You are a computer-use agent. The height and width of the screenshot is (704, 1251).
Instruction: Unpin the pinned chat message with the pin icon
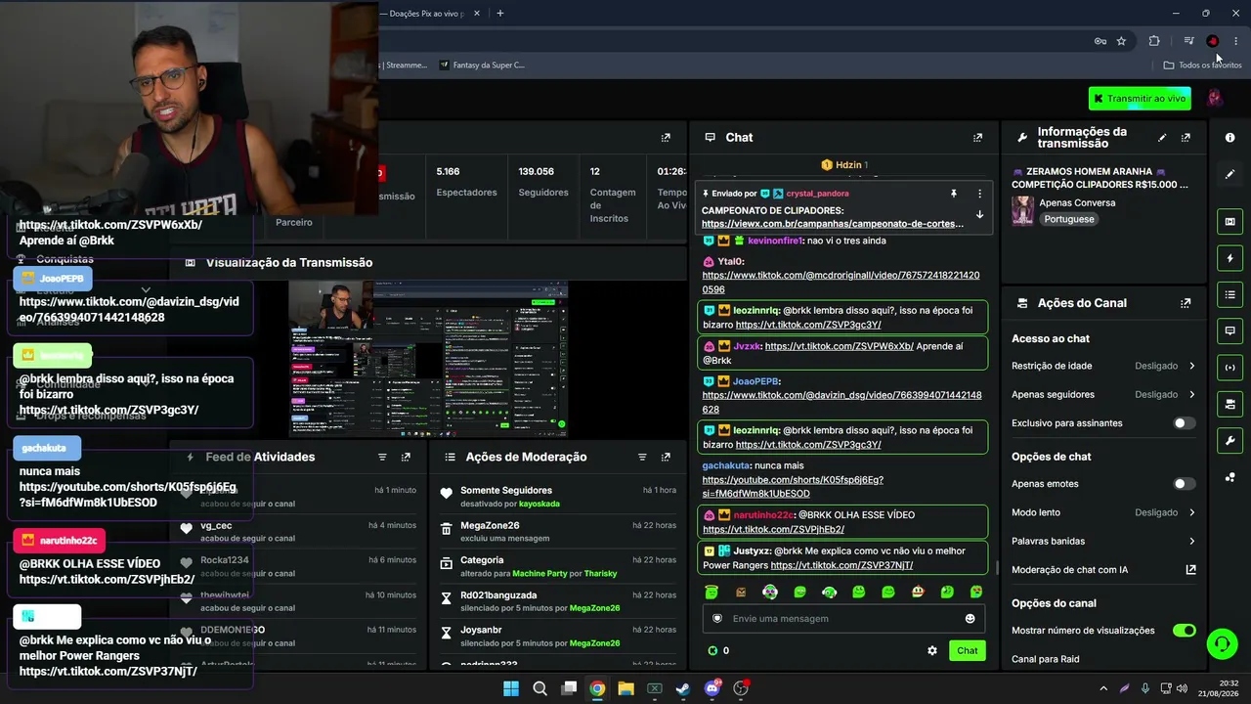(954, 194)
